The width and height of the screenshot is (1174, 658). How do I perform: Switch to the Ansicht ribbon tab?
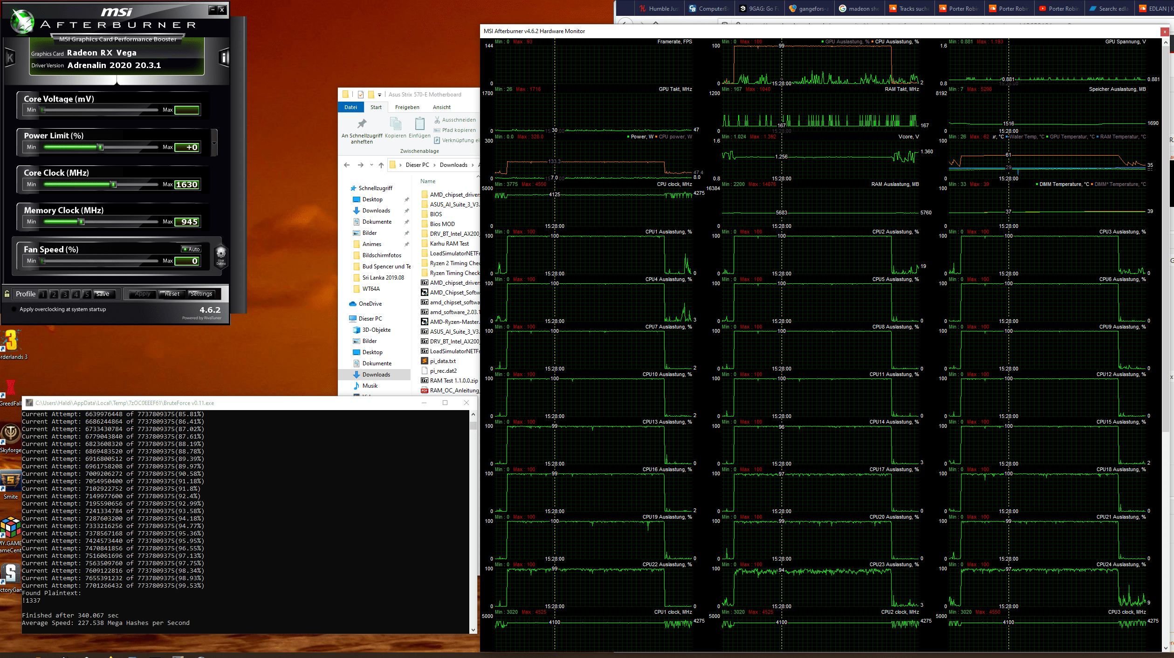click(442, 107)
